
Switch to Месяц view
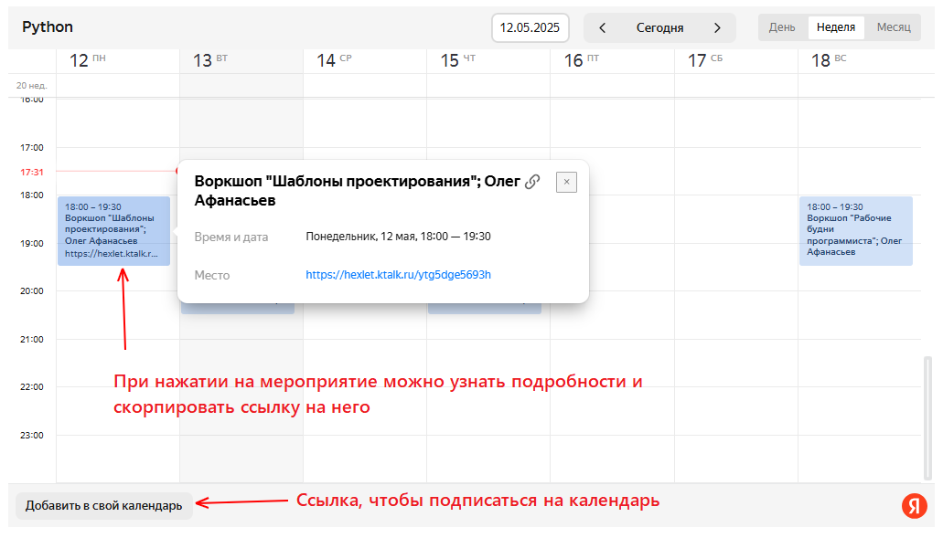pyautogui.click(x=894, y=27)
